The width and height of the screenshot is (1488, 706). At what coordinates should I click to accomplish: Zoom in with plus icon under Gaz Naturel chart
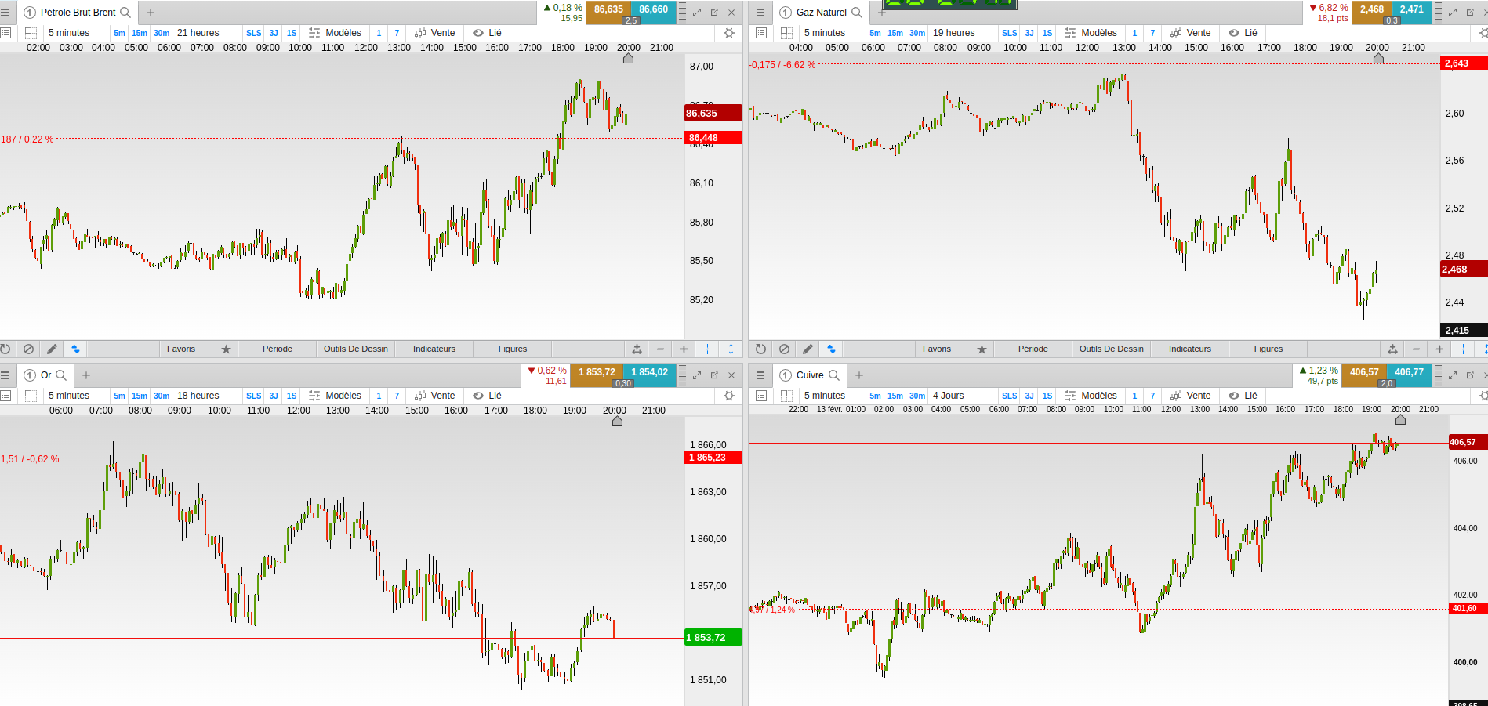click(x=1439, y=349)
